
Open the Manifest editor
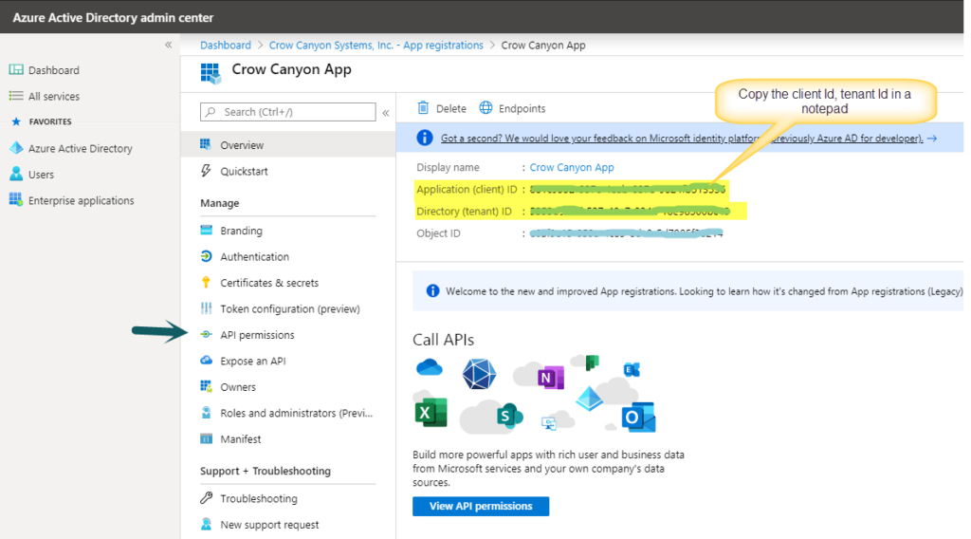coord(241,439)
